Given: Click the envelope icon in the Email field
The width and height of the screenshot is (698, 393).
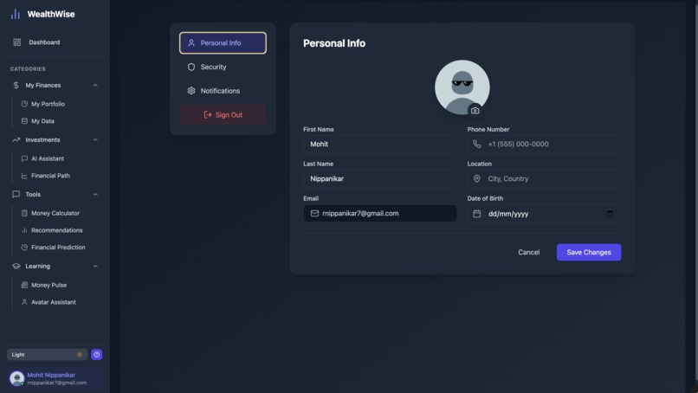Looking at the screenshot, I should click(314, 213).
